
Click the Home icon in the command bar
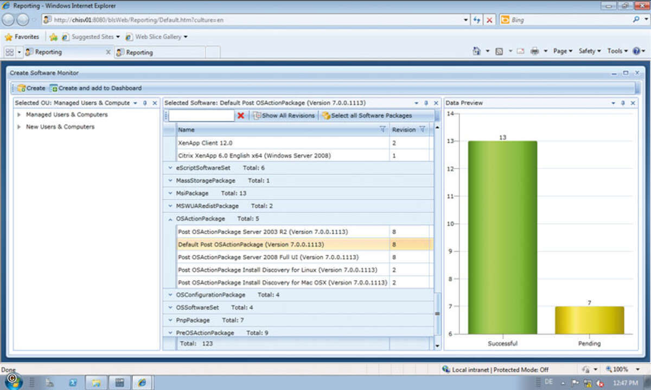(476, 51)
